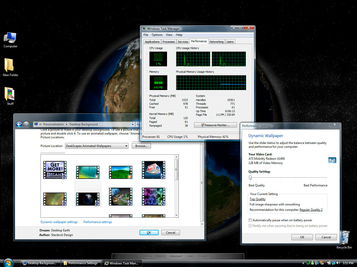Image resolution: width=357 pixels, height=267 pixels.
Task: Click the volume speaker tray icon
Action: coord(338,263)
